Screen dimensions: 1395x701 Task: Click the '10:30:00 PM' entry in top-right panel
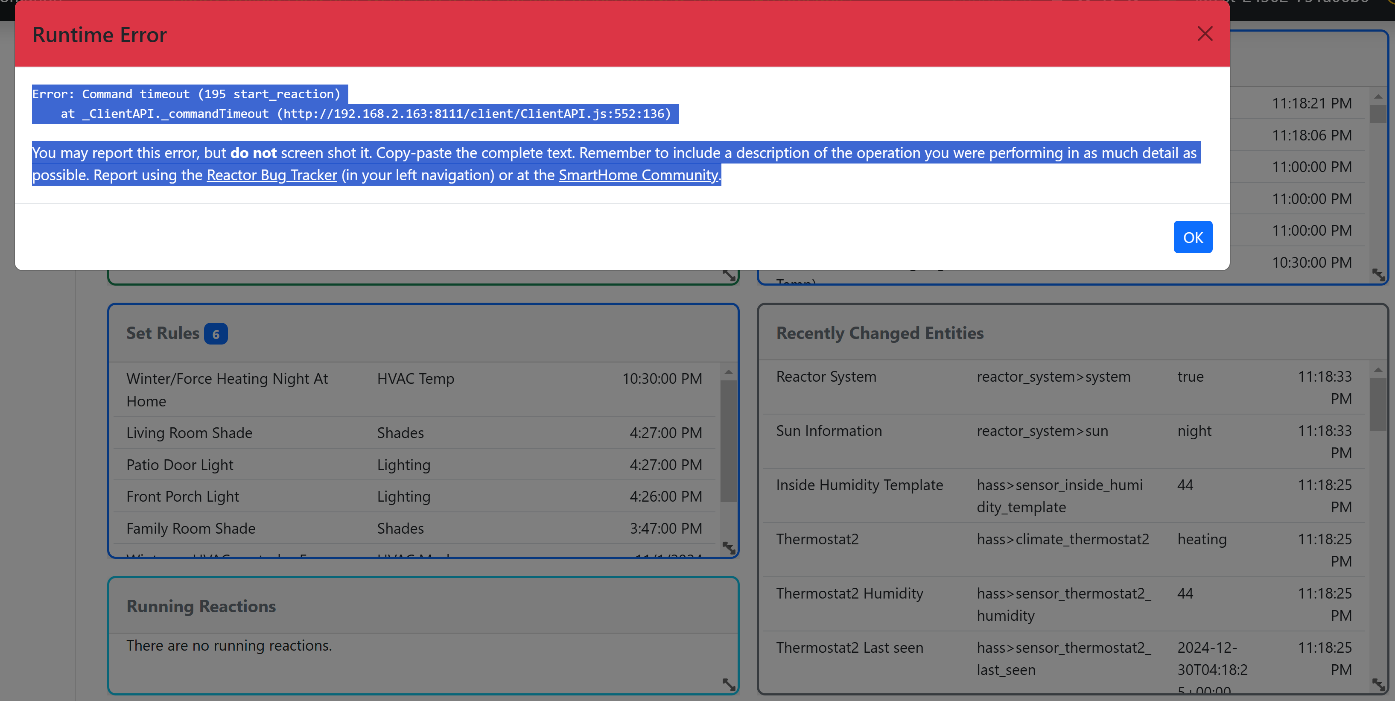point(1312,262)
